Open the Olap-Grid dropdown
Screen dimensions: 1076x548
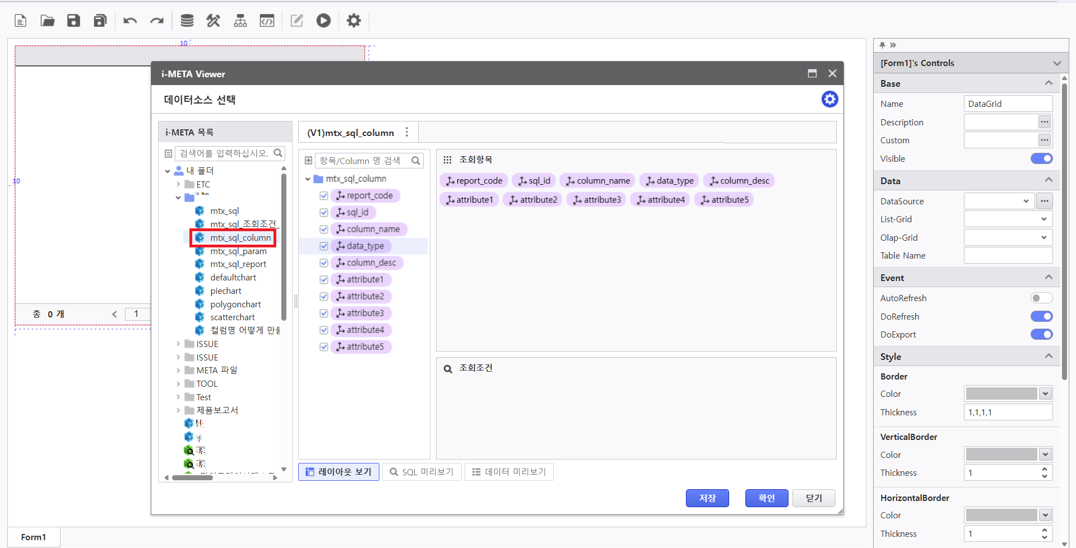coord(1008,237)
